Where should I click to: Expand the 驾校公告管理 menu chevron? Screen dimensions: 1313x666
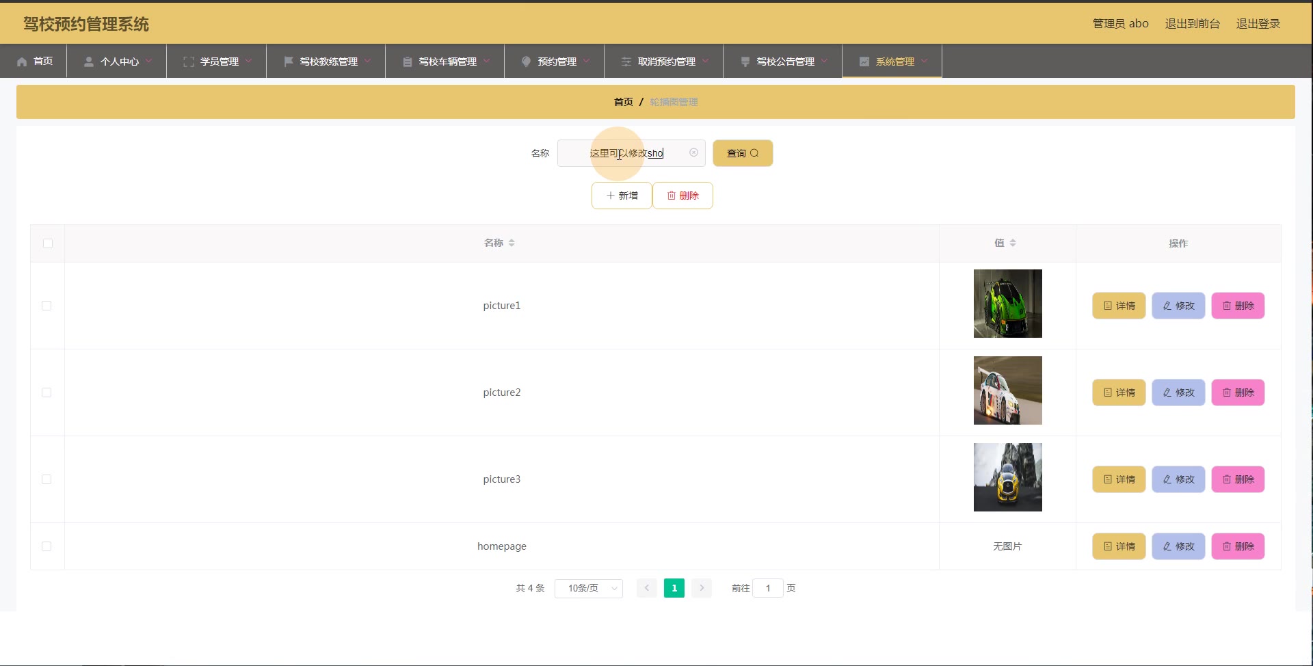pos(824,61)
